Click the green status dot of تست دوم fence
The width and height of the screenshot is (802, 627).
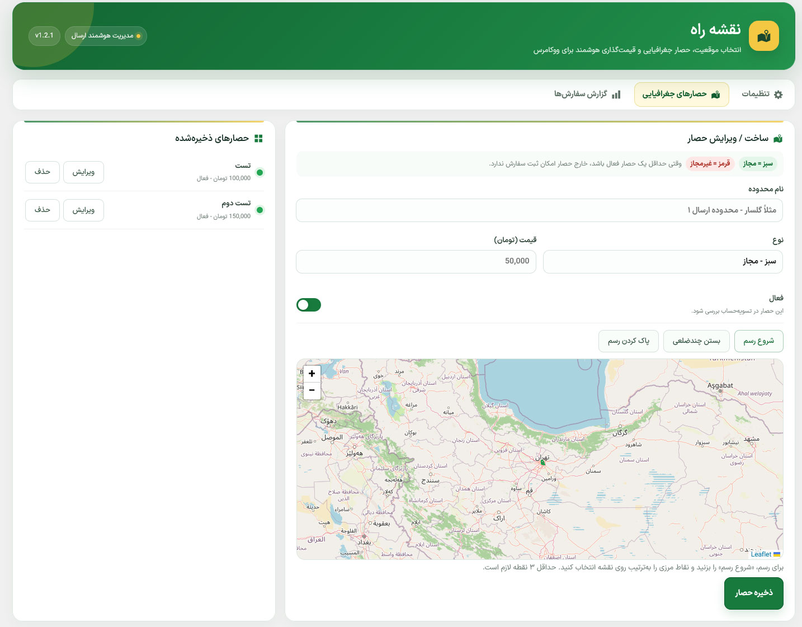(x=260, y=210)
